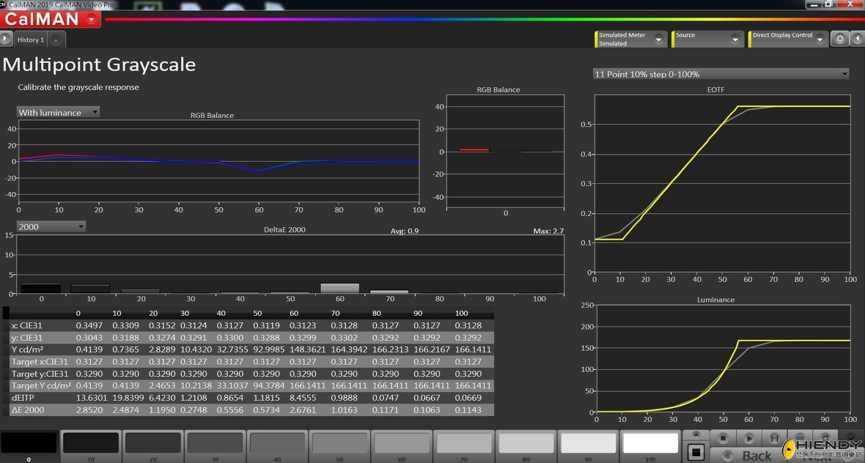Image resolution: width=865 pixels, height=463 pixels.
Task: Open the 11 Point 10% step dropdown
Action: (x=844, y=74)
